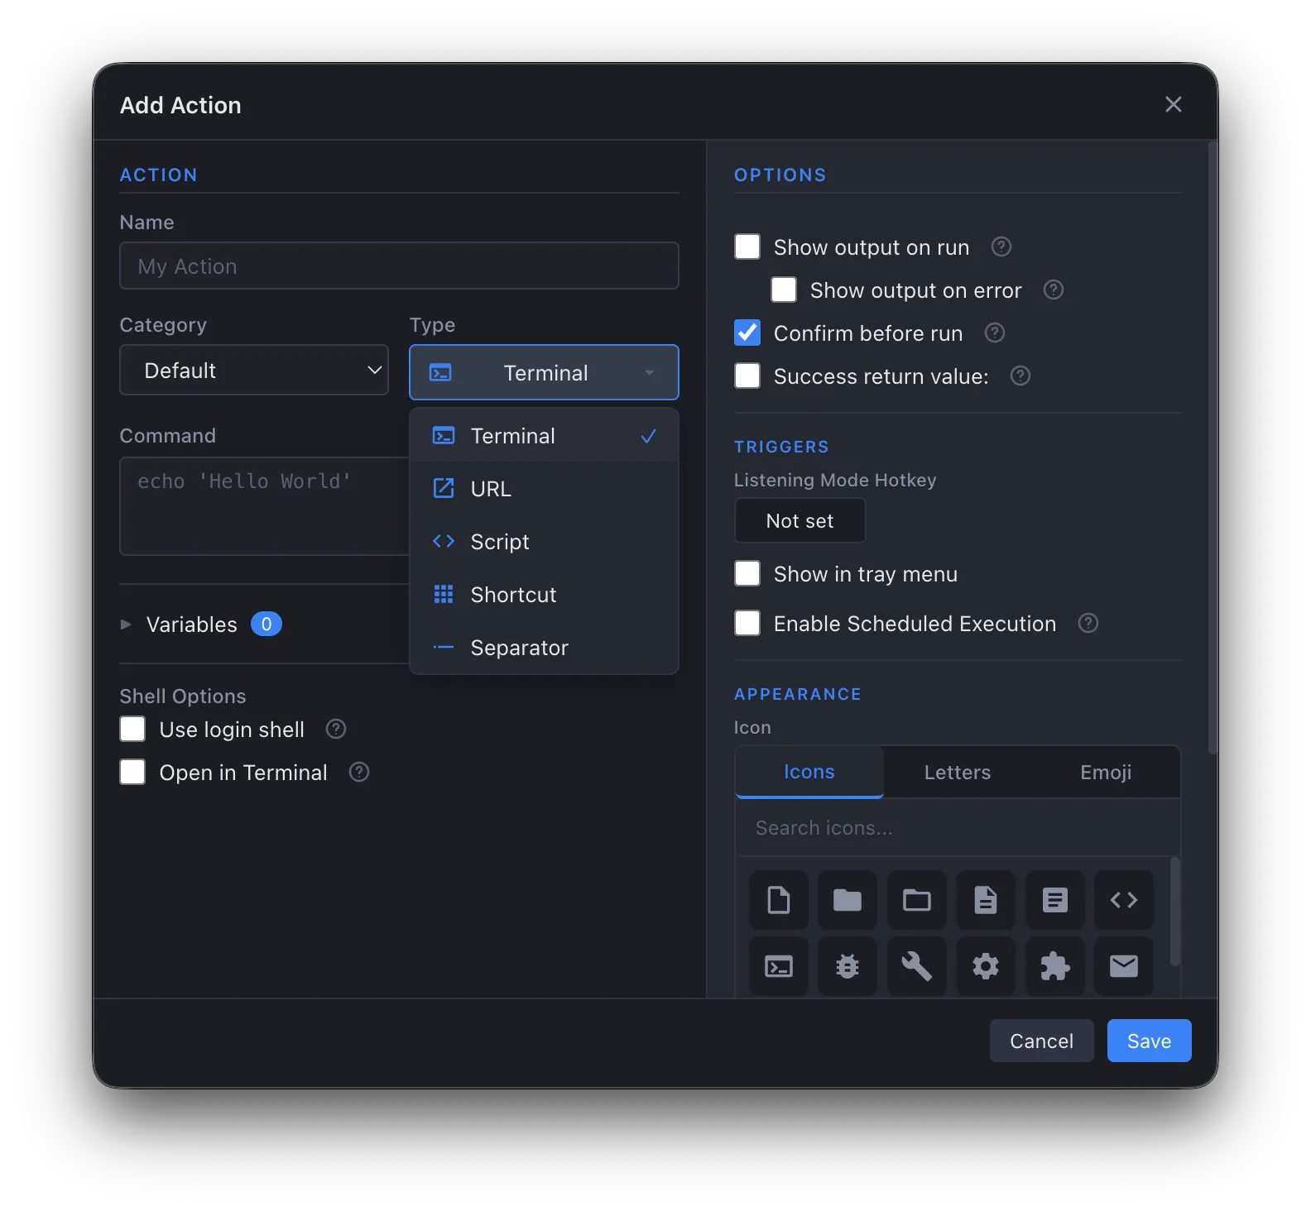Focus the Search icons field
This screenshot has width=1311, height=1211.
tap(958, 828)
